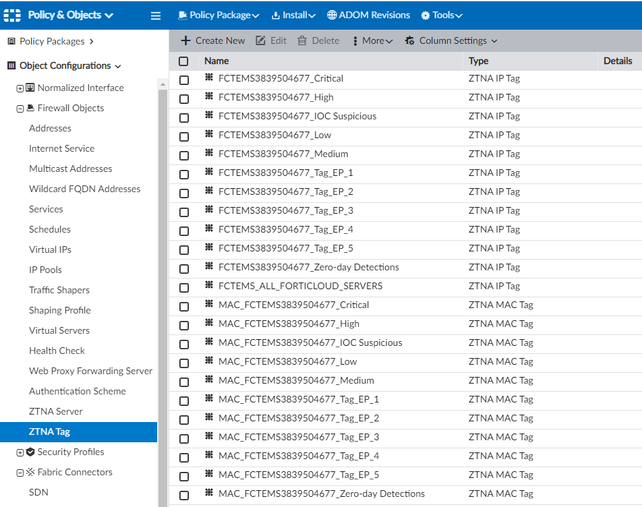The height and width of the screenshot is (507, 642).
Task: Sort by the Type column header
Action: [x=478, y=61]
